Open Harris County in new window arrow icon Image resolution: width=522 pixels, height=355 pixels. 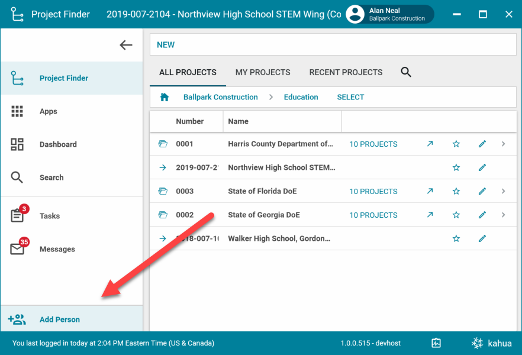[430, 144]
